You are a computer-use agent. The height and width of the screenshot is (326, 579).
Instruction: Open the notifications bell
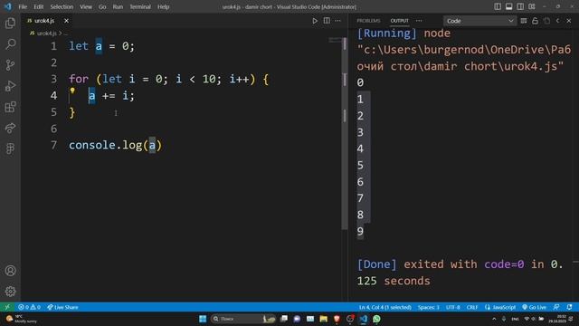[570, 307]
